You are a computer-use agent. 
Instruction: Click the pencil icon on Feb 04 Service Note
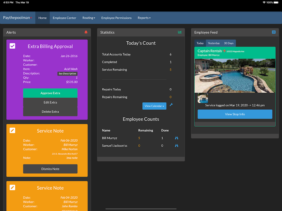click(12, 187)
